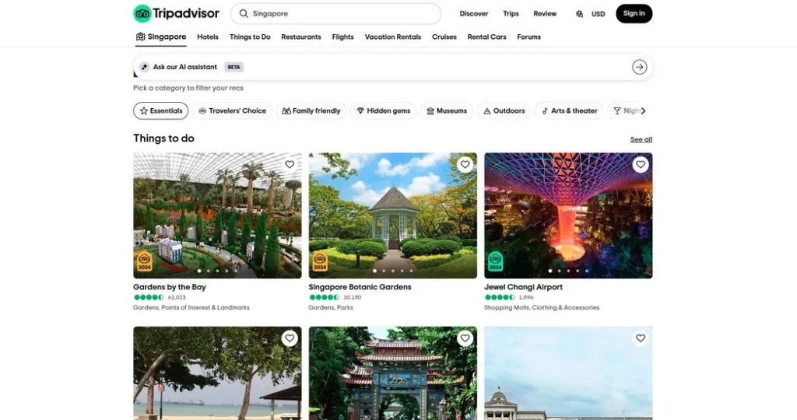The image size is (797, 420).
Task: Click the search magnifier icon
Action: (x=244, y=14)
